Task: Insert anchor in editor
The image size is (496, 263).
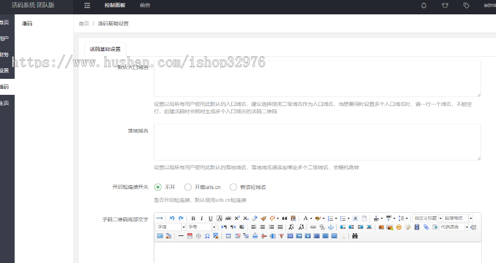Action: (x=331, y=227)
